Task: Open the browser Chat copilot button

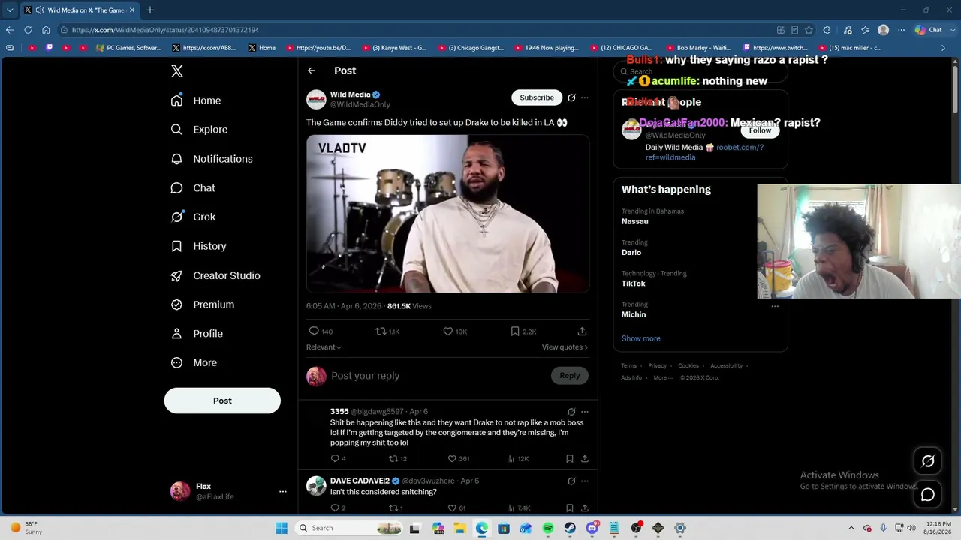Action: point(929,30)
